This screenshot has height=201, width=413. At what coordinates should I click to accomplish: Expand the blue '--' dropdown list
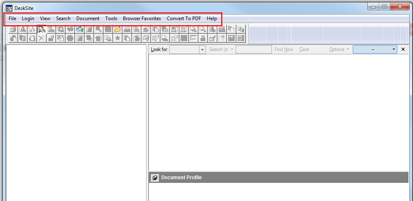(375, 49)
